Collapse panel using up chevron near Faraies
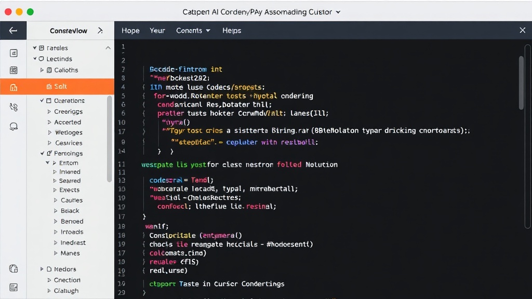 (108, 48)
